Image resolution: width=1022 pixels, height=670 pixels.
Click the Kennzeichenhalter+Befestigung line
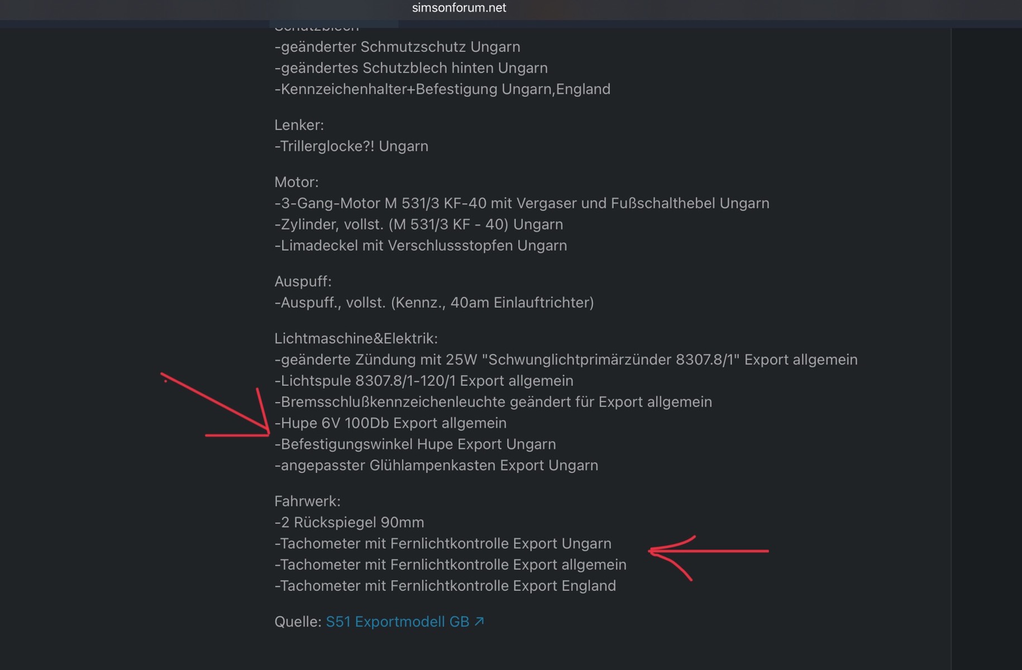(x=442, y=89)
